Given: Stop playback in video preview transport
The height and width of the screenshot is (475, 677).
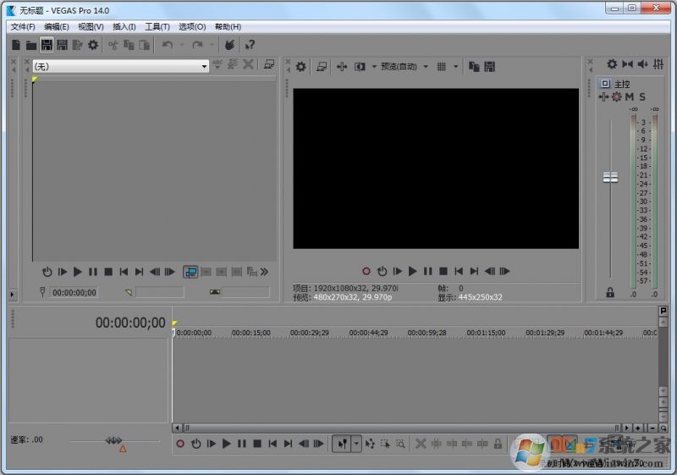Looking at the screenshot, I should click(x=443, y=271).
